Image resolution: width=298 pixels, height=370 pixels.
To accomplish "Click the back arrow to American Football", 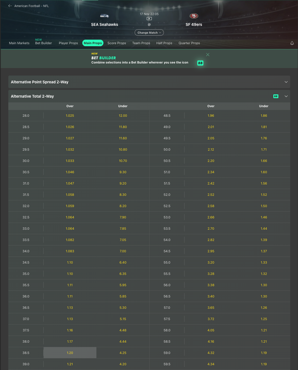I will pos(10,6).
